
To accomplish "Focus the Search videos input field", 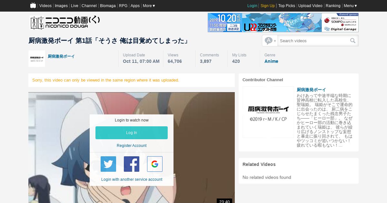I will coord(313,41).
